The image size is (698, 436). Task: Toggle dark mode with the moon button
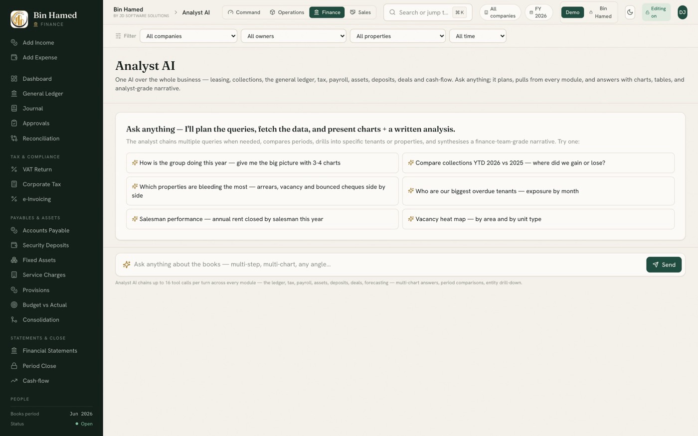pyautogui.click(x=630, y=12)
